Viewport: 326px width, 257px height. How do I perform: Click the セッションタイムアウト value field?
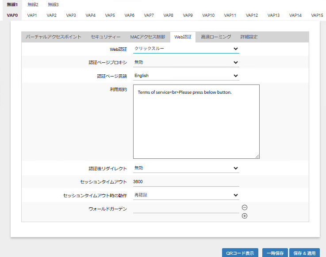(186, 182)
